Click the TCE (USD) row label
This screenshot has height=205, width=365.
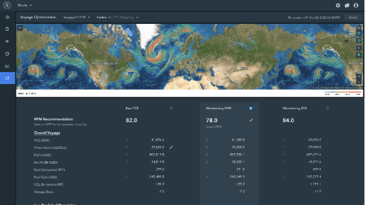pyautogui.click(x=41, y=140)
